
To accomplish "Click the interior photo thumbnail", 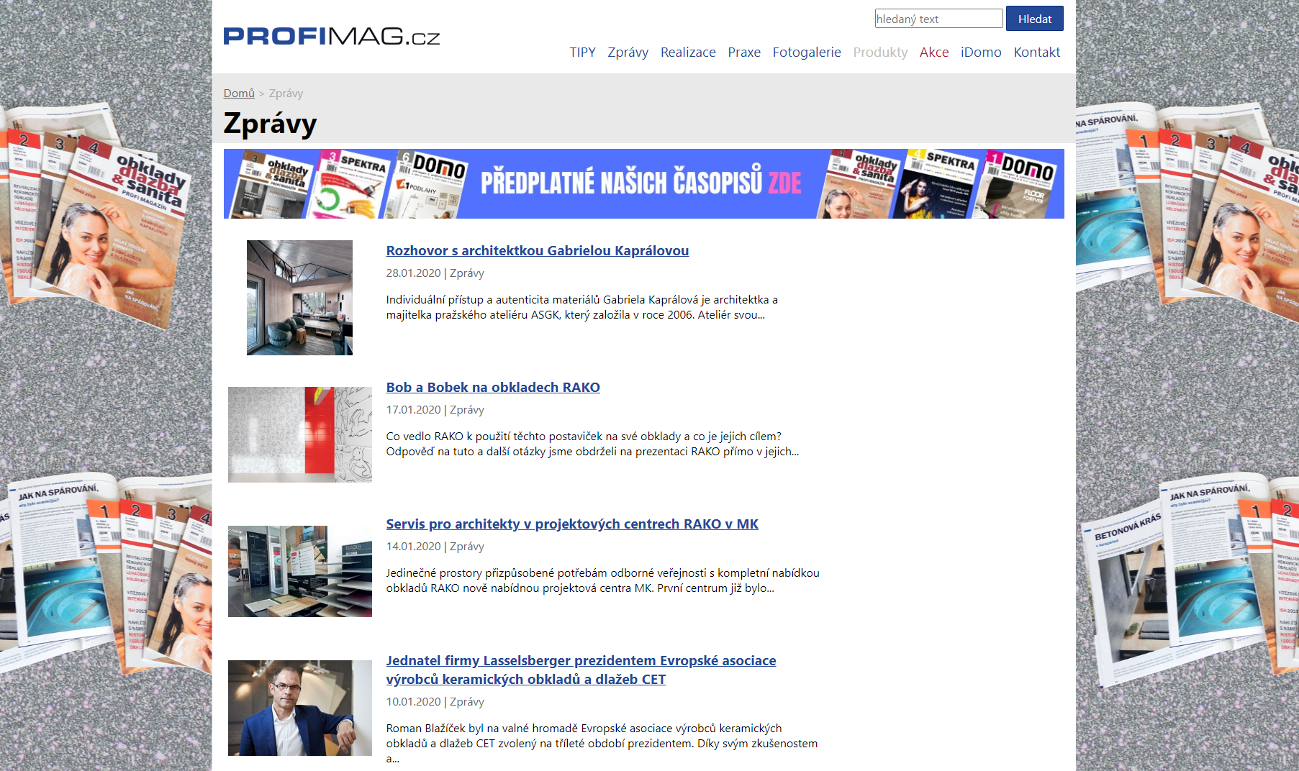I will [x=299, y=298].
